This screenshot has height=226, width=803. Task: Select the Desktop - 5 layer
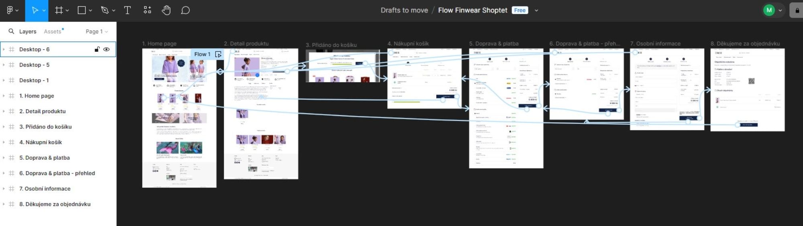(58, 65)
